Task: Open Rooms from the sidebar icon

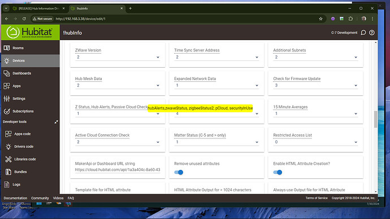Action: coord(7,48)
